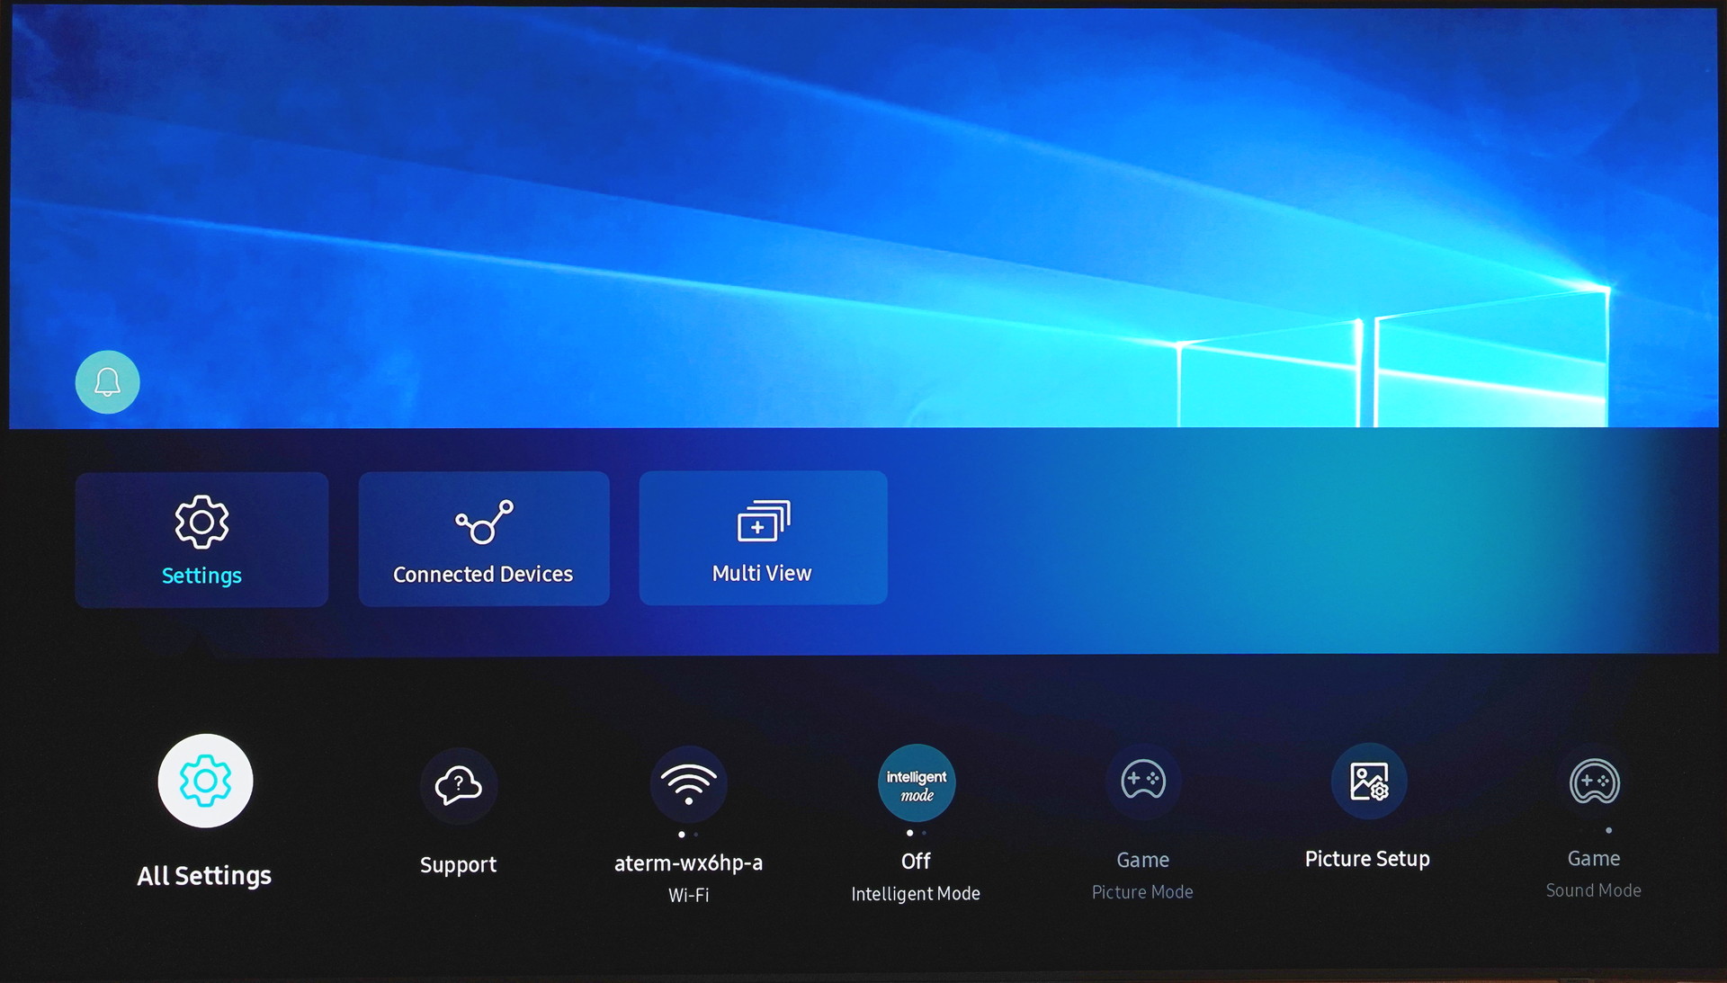Open Wi-Fi network aterm-wx6hp-a icon
Viewport: 1727px width, 983px height.
pos(689,784)
